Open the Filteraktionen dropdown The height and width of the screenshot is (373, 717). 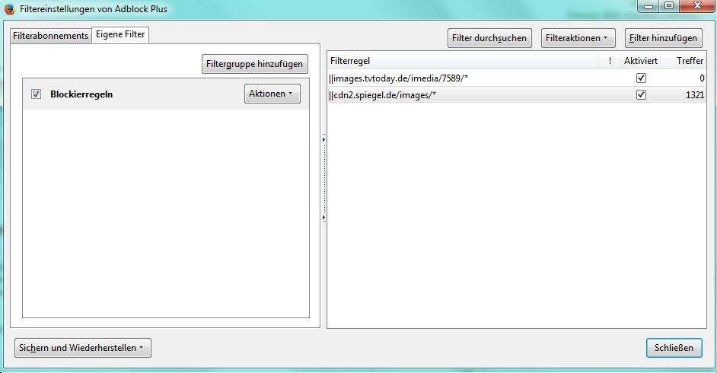coord(578,38)
